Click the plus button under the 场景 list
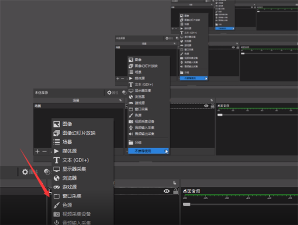This screenshot has width=298, height=225. tap(37, 151)
